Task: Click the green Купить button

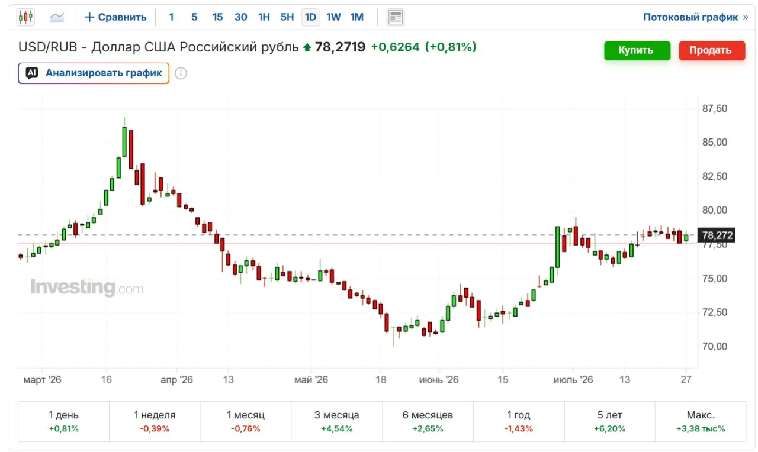Action: tap(637, 50)
